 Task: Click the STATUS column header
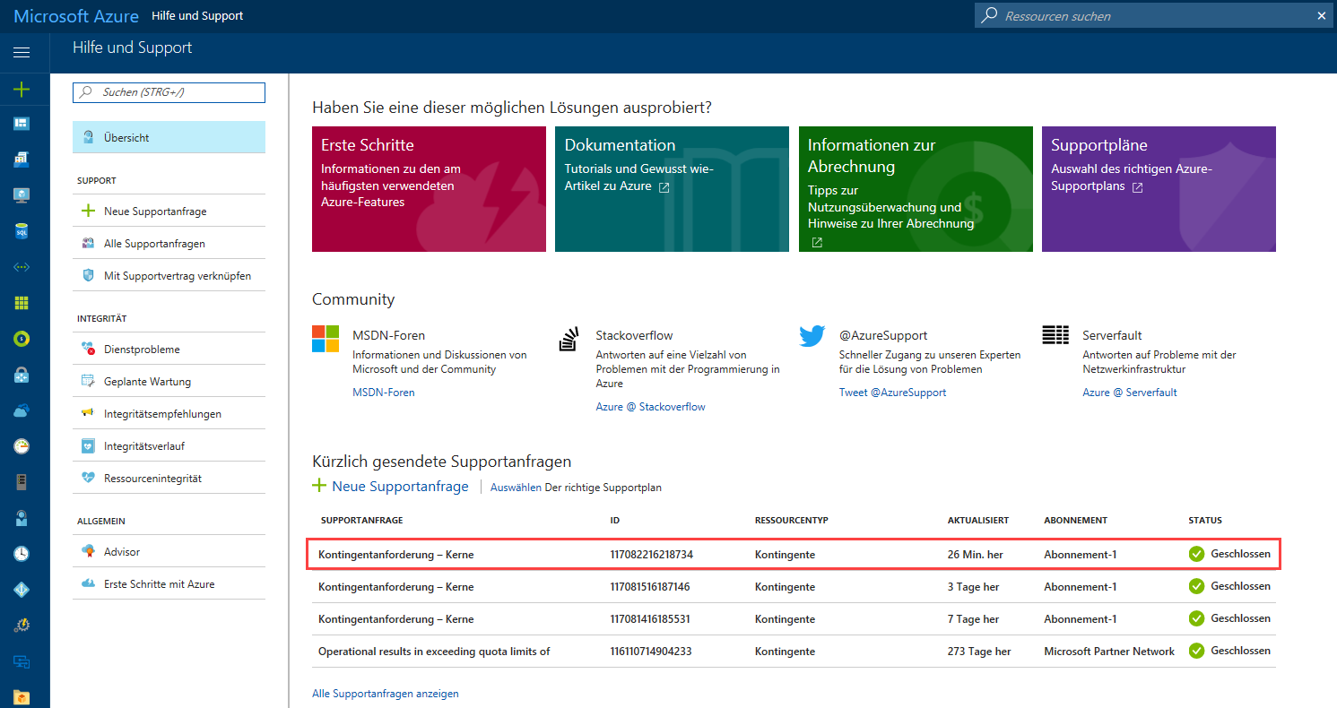tap(1205, 520)
